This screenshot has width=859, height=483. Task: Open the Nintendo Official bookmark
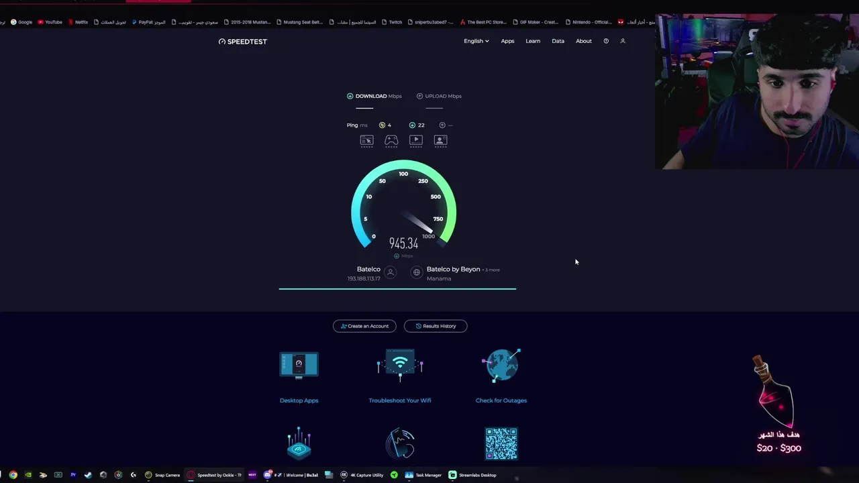[x=589, y=22]
